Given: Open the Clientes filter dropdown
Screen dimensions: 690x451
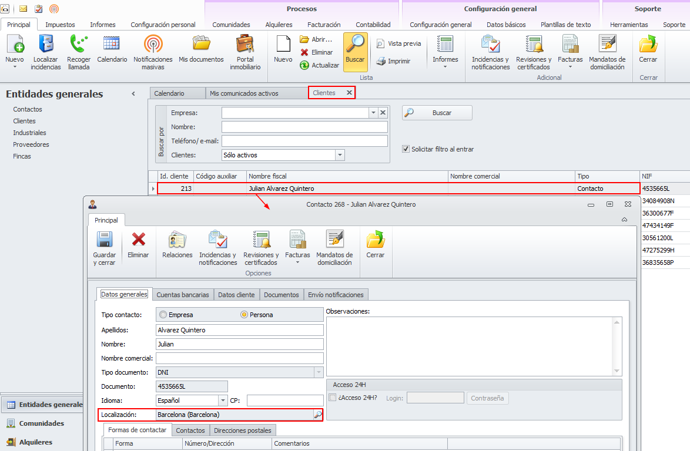Looking at the screenshot, I should [340, 155].
